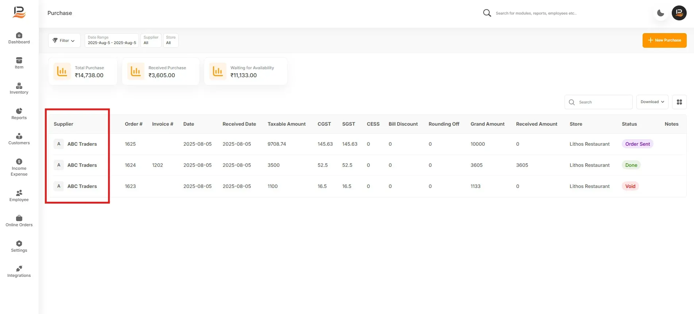This screenshot has height=314, width=694.
Task: Open the Download dropdown
Action: (x=652, y=102)
